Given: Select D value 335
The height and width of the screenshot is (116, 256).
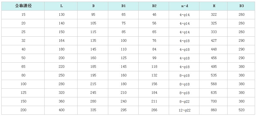Looking at the screenshot, I should click(93, 110).
